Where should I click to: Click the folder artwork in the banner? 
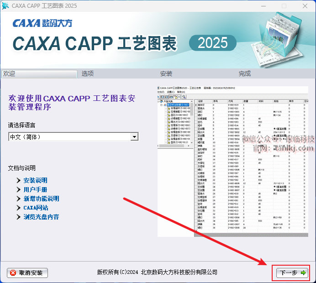coord(278,39)
